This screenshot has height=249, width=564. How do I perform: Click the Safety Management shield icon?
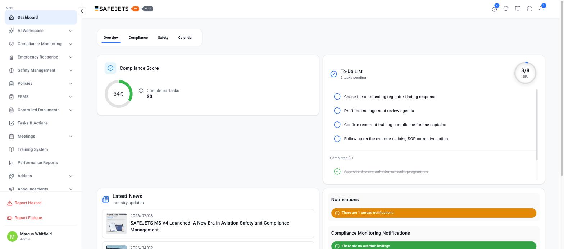tap(12, 70)
